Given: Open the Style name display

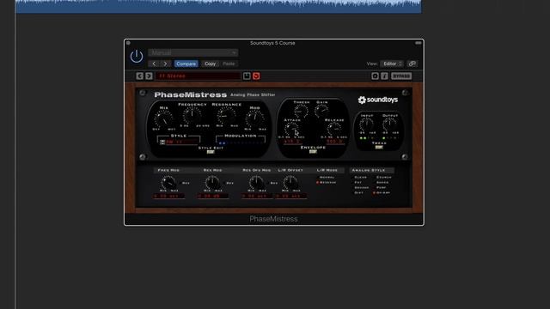Looking at the screenshot, I should (181, 142).
